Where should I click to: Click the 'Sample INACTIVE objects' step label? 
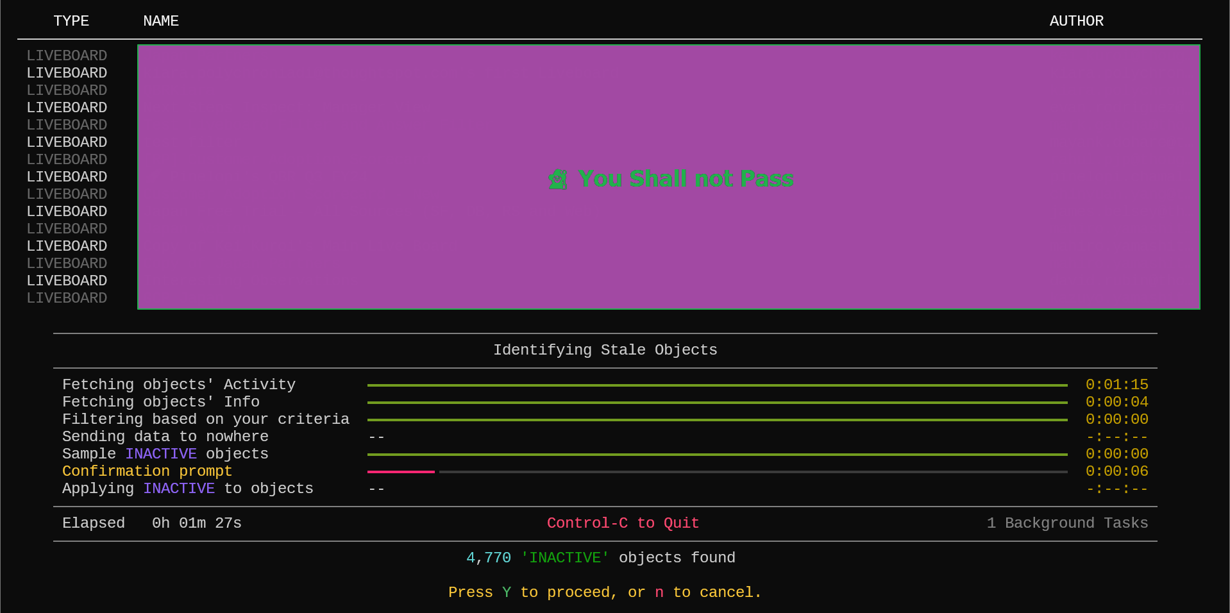click(x=165, y=454)
